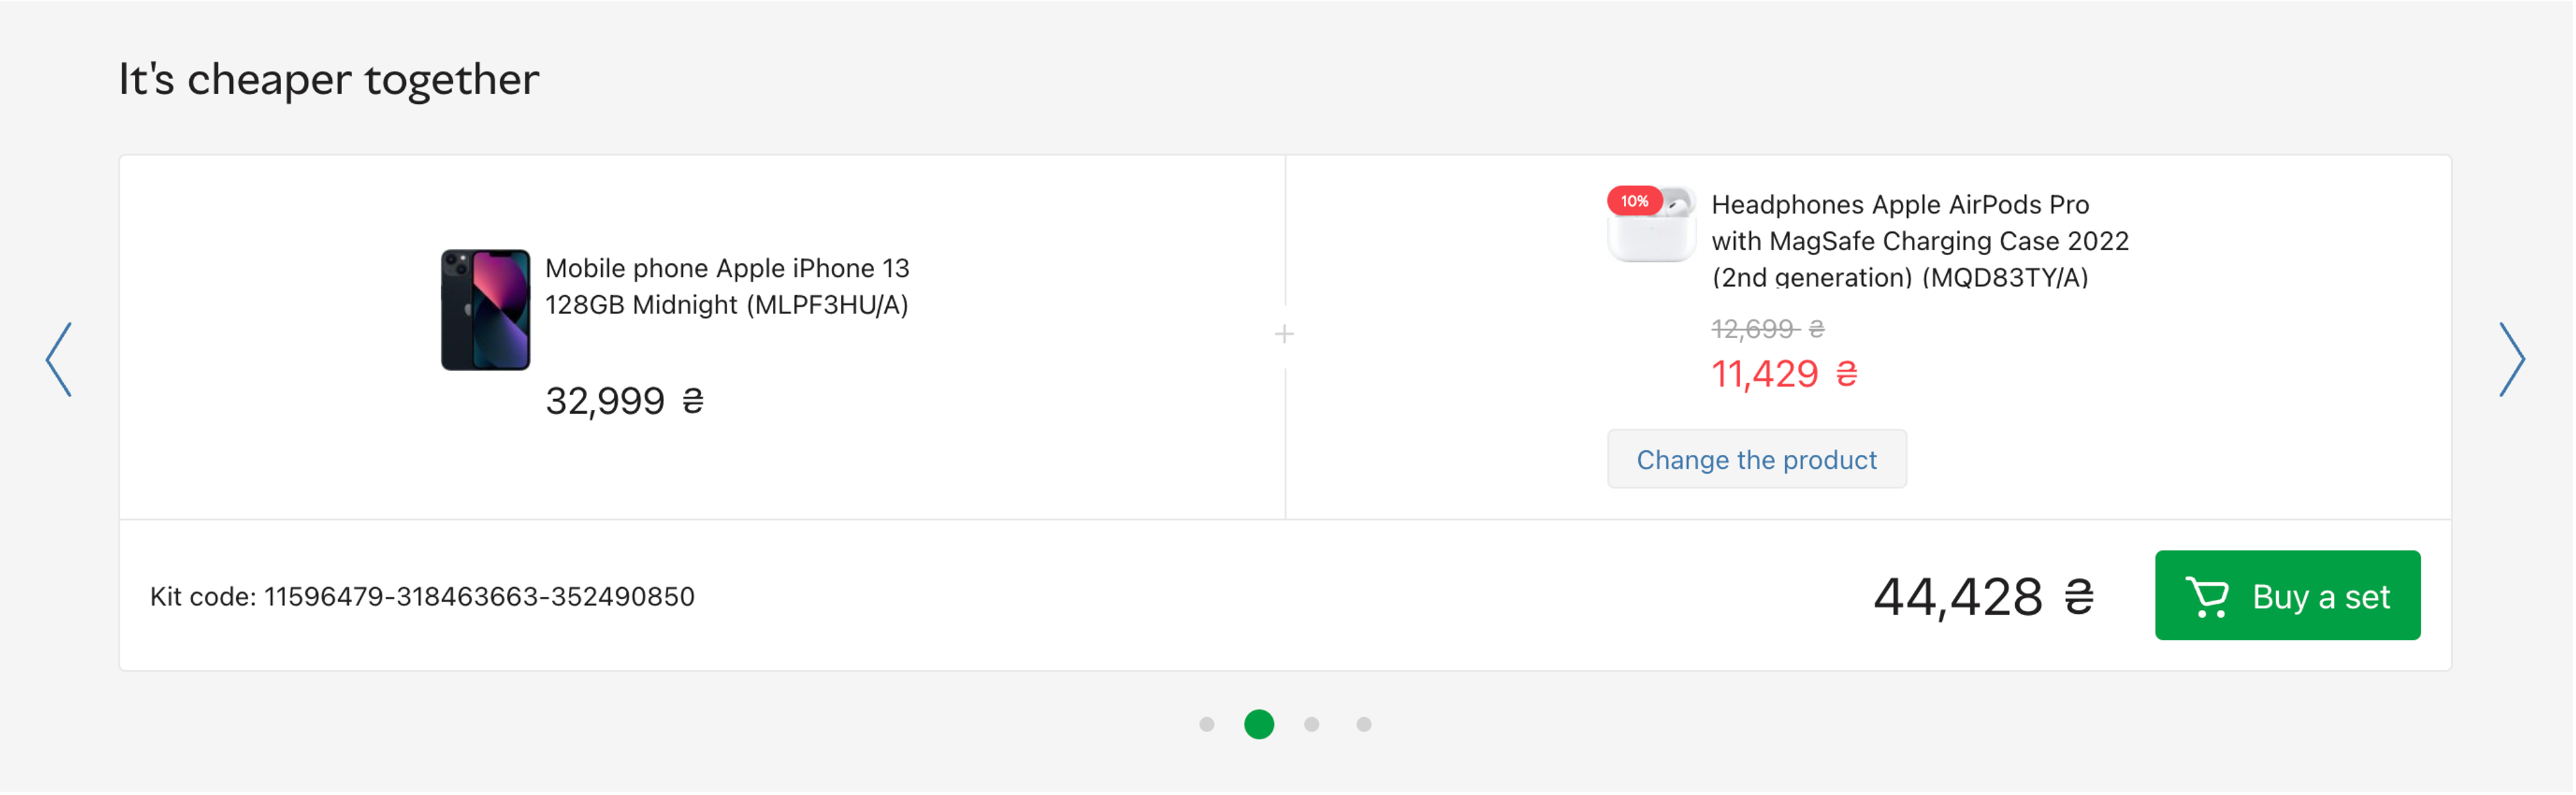This screenshot has width=2576, height=795.
Task: Select the fourth carousel dot
Action: pyautogui.click(x=1364, y=725)
